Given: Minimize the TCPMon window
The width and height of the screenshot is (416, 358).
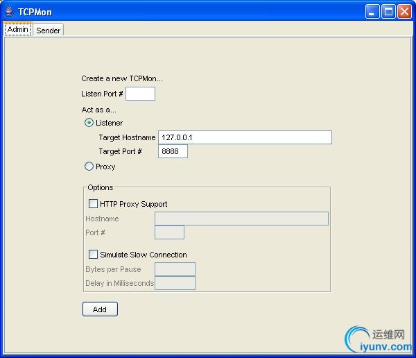Looking at the screenshot, I should (372, 12).
